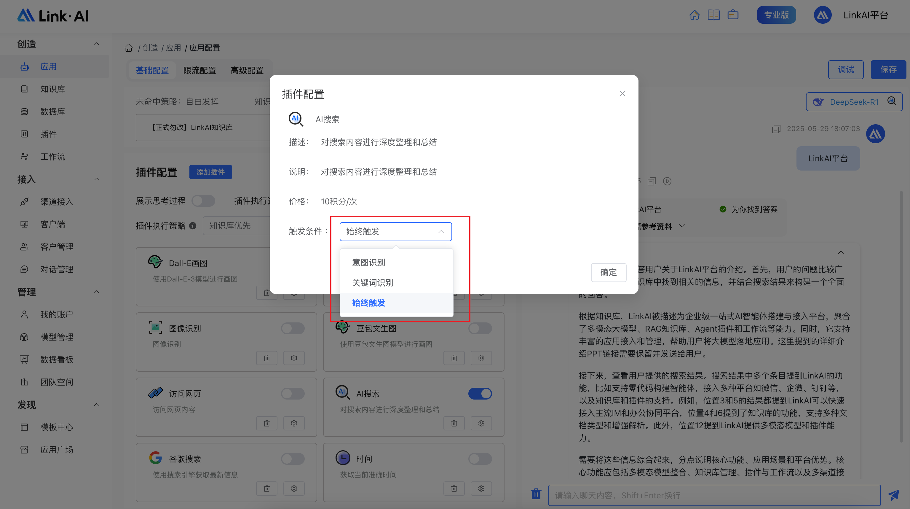This screenshot has width=910, height=509.
Task: Select 关键词识别 option
Action: pos(396,283)
